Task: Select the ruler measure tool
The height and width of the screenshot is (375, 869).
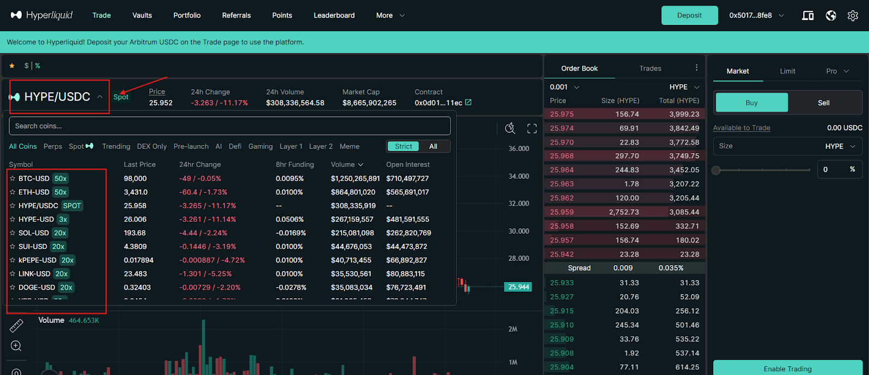Action: (16, 325)
